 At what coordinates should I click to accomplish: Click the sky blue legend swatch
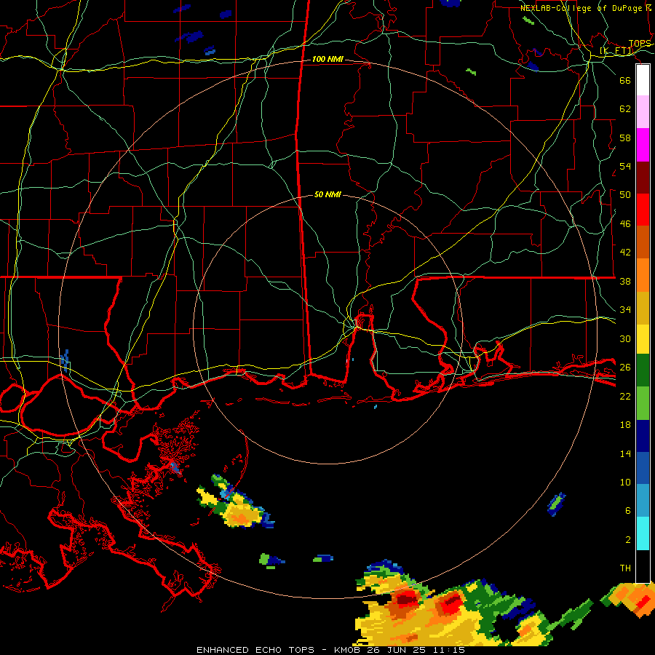pos(643,501)
